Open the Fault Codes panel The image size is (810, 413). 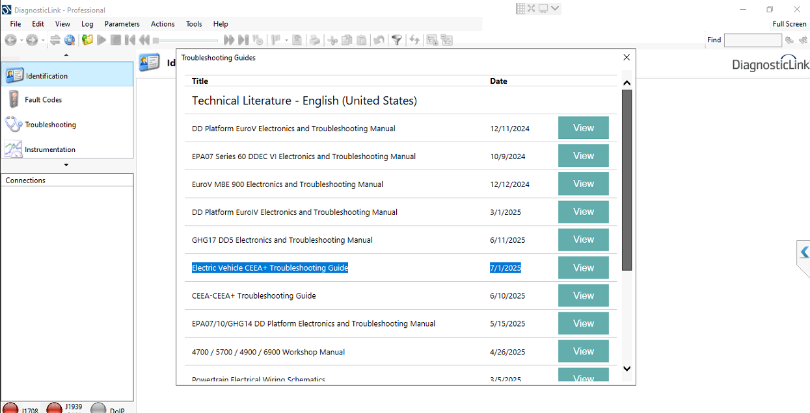[x=43, y=100]
